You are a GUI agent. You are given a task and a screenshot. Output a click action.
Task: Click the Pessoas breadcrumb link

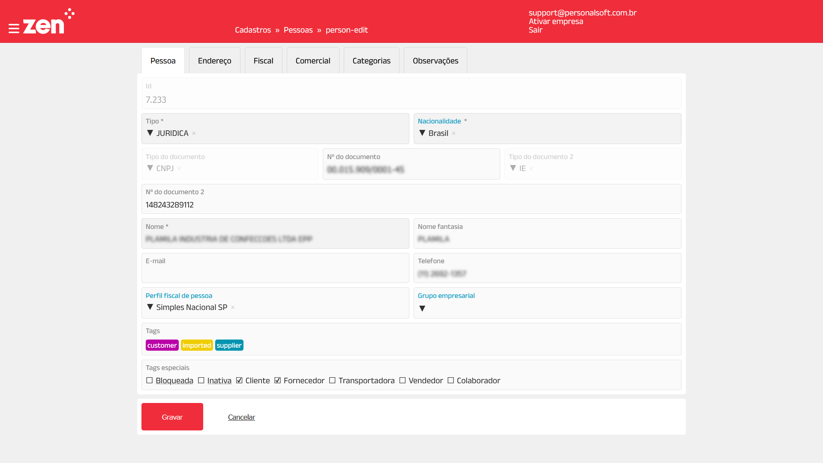(298, 30)
